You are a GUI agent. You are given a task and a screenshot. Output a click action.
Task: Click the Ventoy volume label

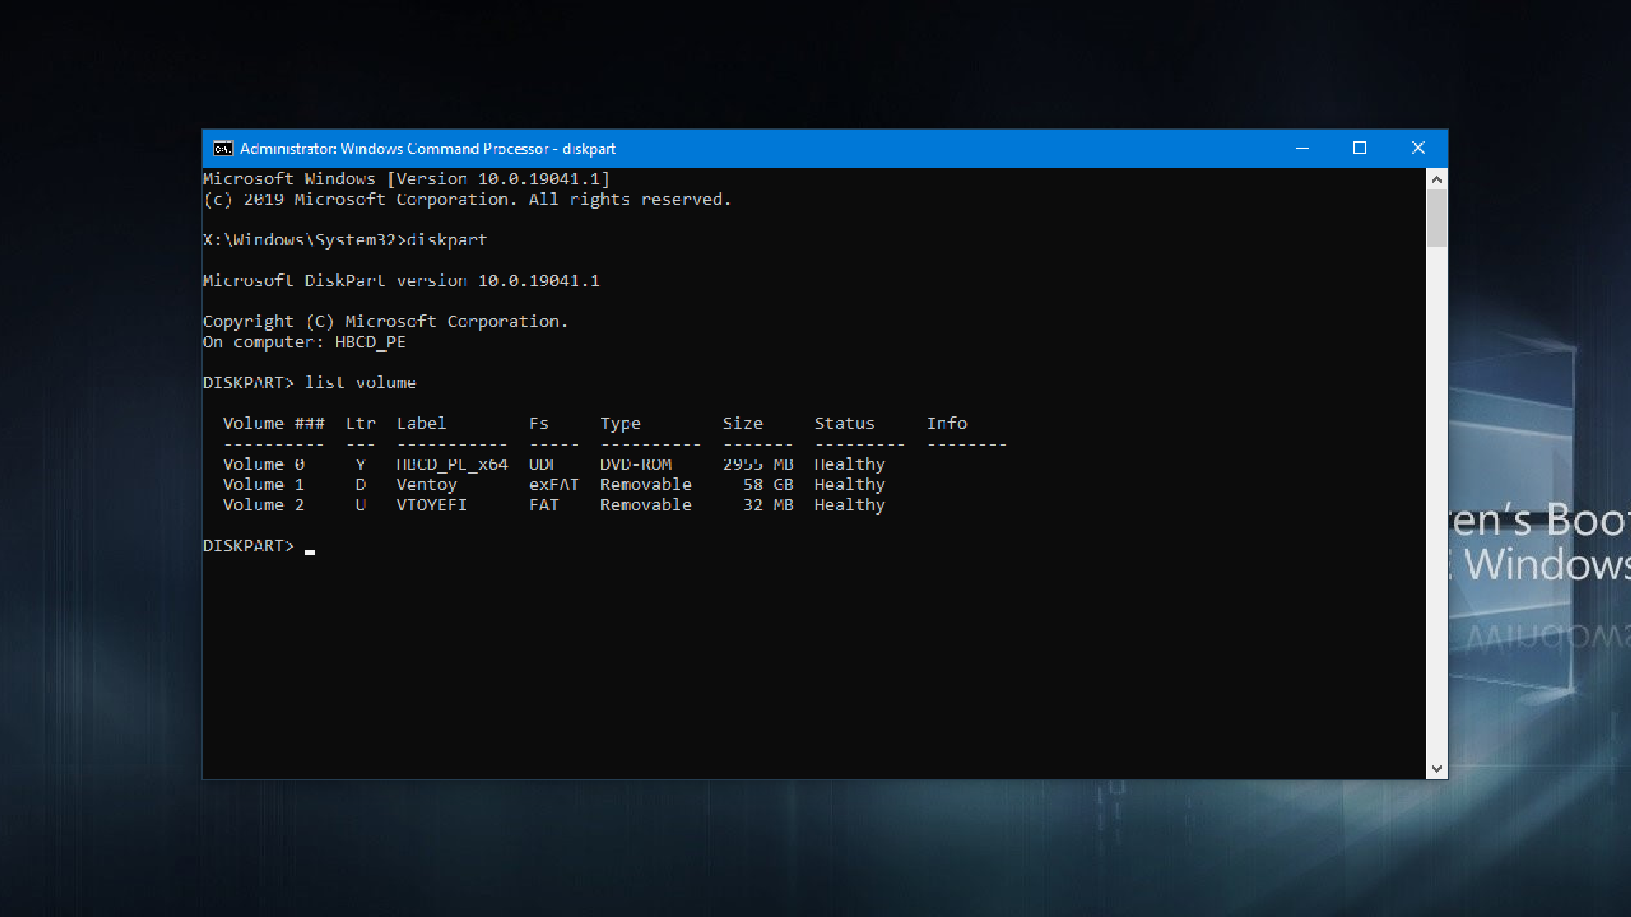(426, 485)
